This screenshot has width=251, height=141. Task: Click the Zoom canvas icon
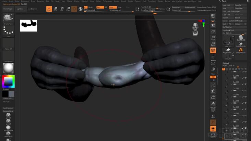[213, 31]
